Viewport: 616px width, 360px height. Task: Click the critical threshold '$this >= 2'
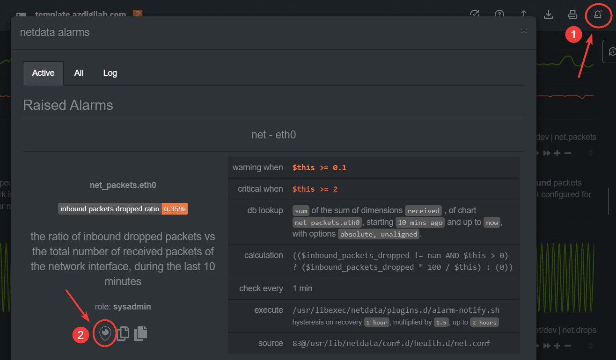coord(315,189)
